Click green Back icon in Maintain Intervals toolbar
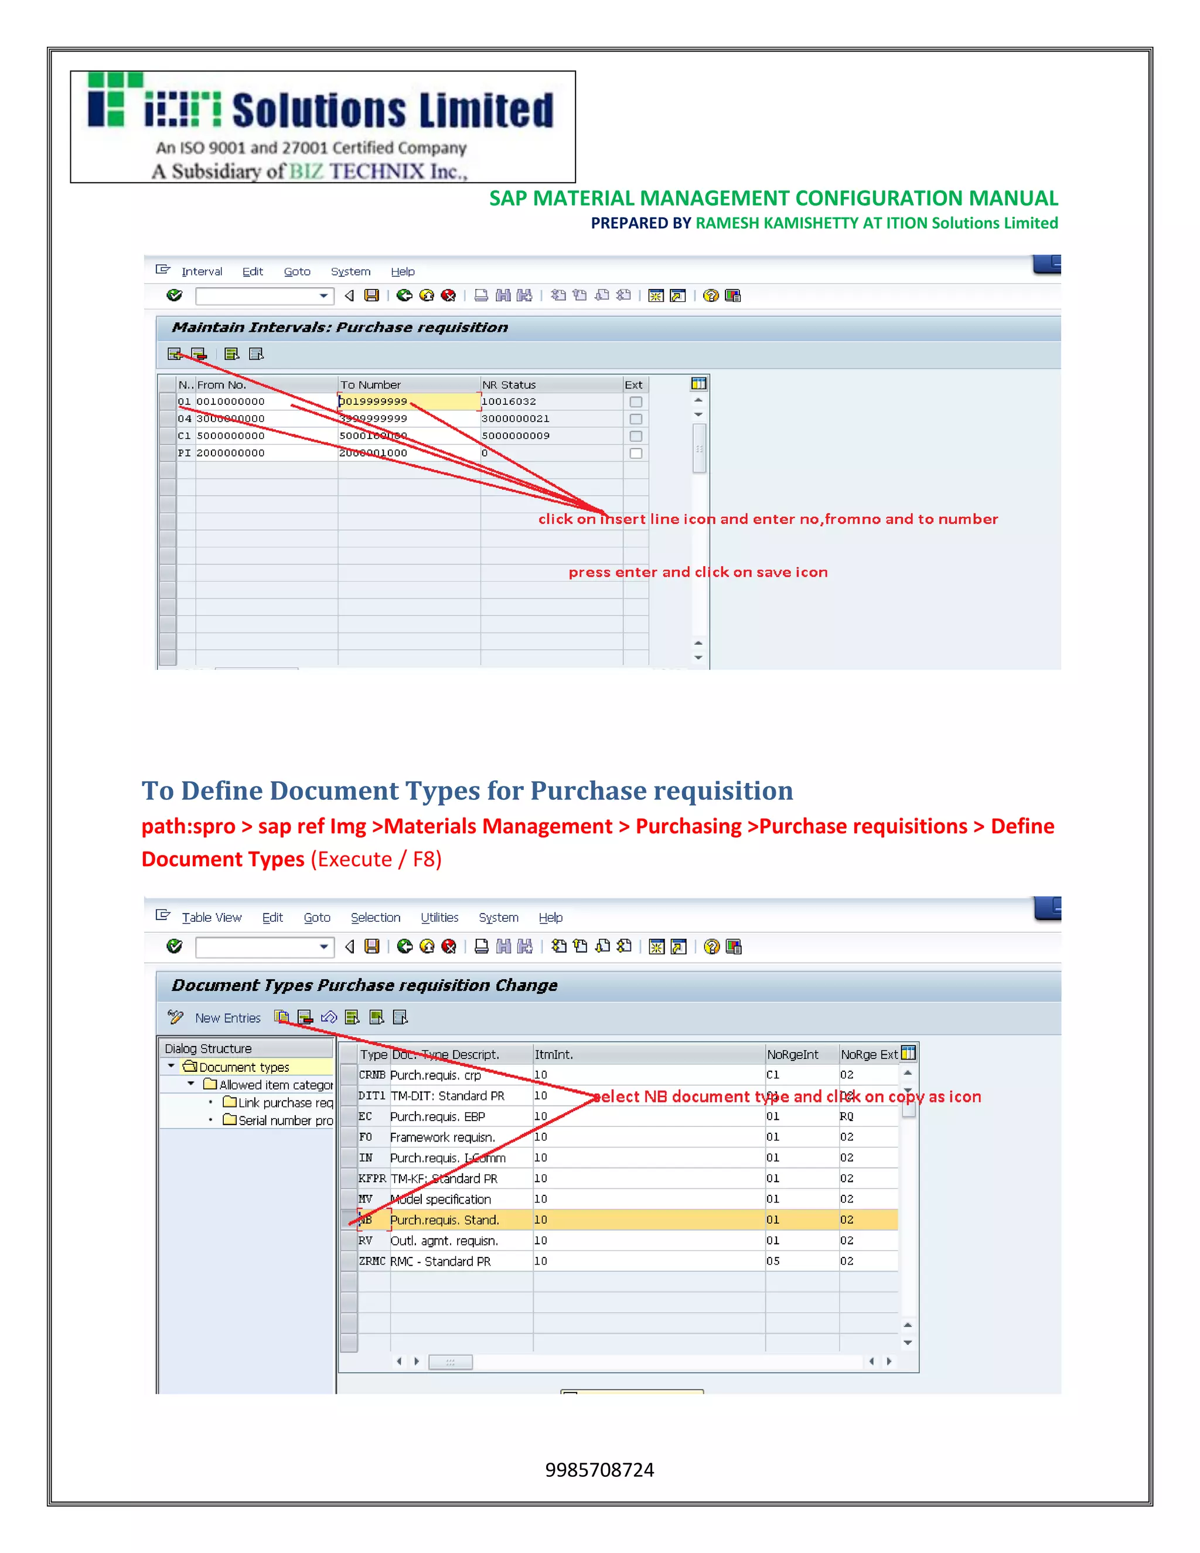The image size is (1200, 1553). (x=404, y=295)
